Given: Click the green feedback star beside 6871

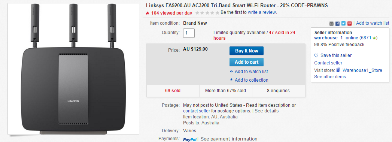Looking at the screenshot, I should 374,38.
